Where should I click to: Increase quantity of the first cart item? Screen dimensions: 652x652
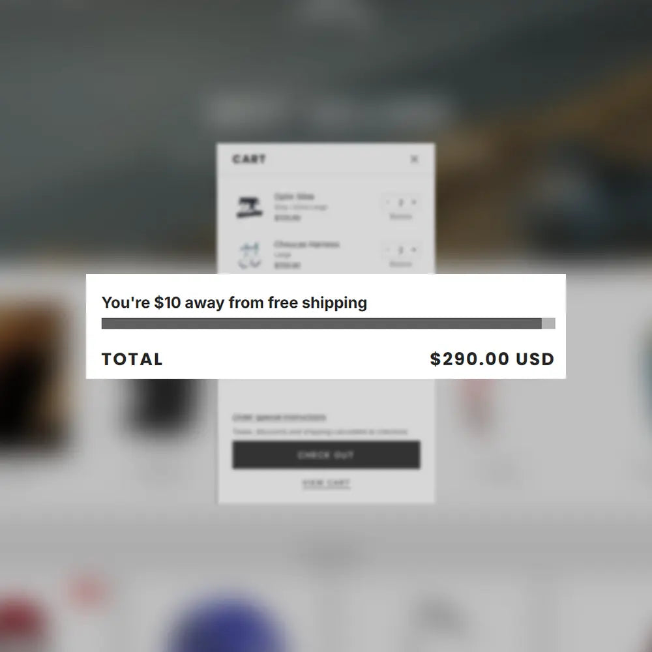click(414, 202)
